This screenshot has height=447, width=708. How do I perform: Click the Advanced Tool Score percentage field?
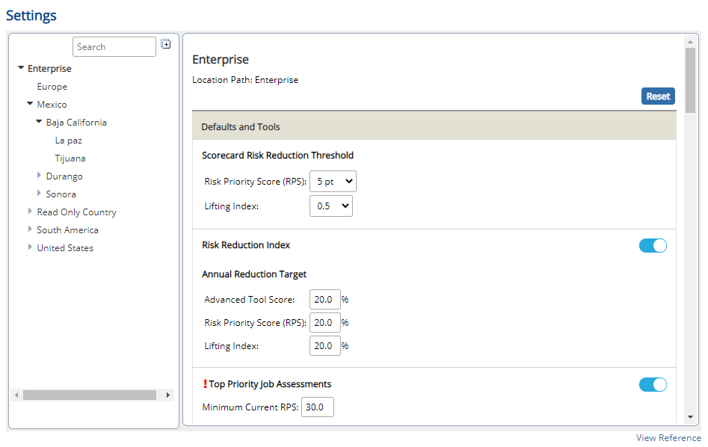(x=324, y=299)
